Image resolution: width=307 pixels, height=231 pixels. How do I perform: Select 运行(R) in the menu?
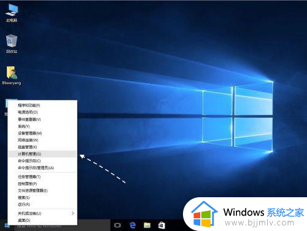click(42, 205)
